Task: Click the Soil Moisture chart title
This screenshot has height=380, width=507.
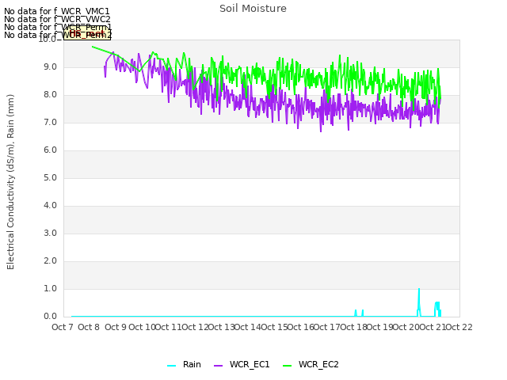Action: coord(253,9)
